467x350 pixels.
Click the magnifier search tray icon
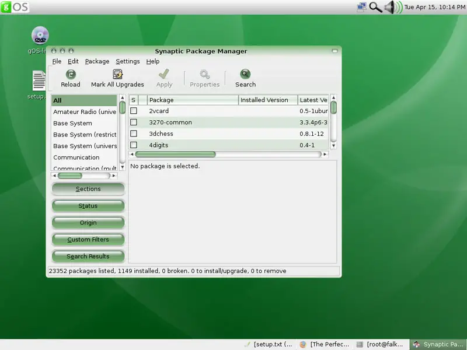click(375, 6)
